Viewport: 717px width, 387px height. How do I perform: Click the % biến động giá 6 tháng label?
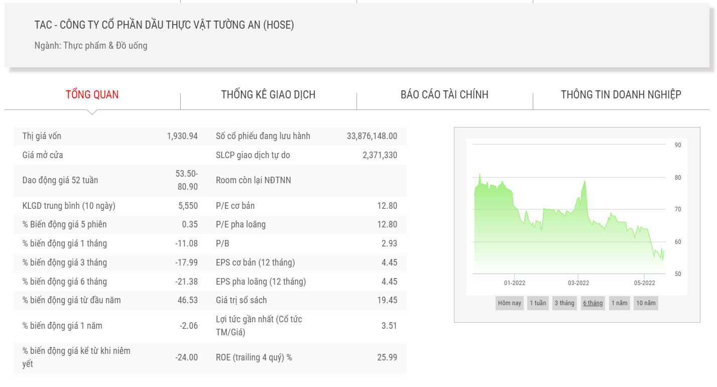65,282
